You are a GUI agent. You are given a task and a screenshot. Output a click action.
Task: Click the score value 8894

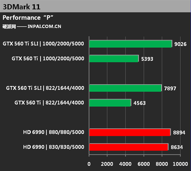(x=179, y=133)
